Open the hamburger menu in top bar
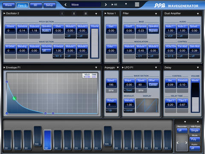205x154 pixels. coord(137,5)
